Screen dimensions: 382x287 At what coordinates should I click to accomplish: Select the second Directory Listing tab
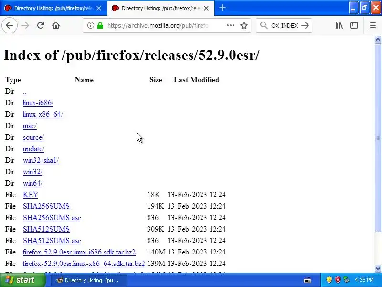(161, 8)
